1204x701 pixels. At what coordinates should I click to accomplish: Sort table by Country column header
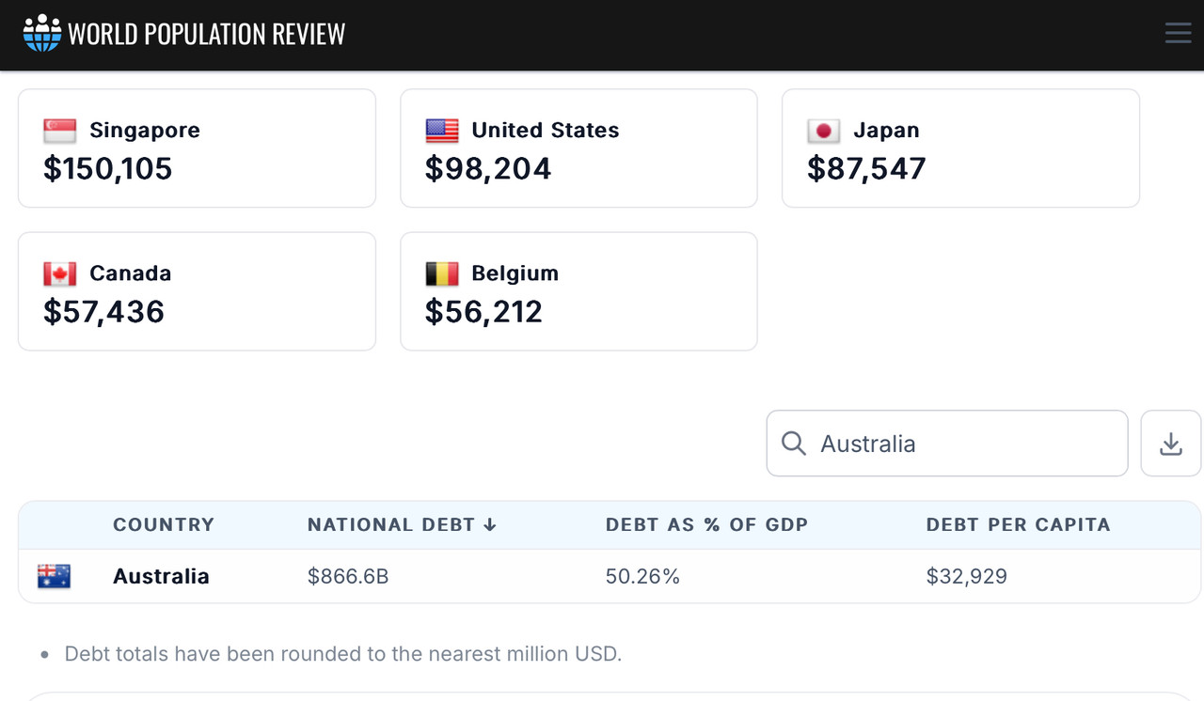(164, 524)
